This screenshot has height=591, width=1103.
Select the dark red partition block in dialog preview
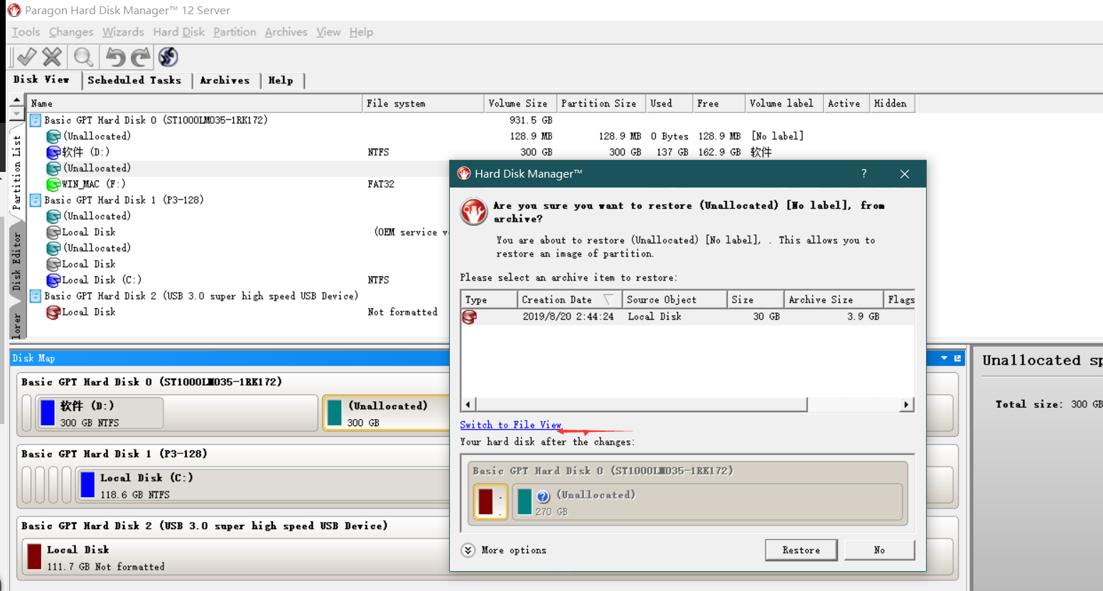491,501
